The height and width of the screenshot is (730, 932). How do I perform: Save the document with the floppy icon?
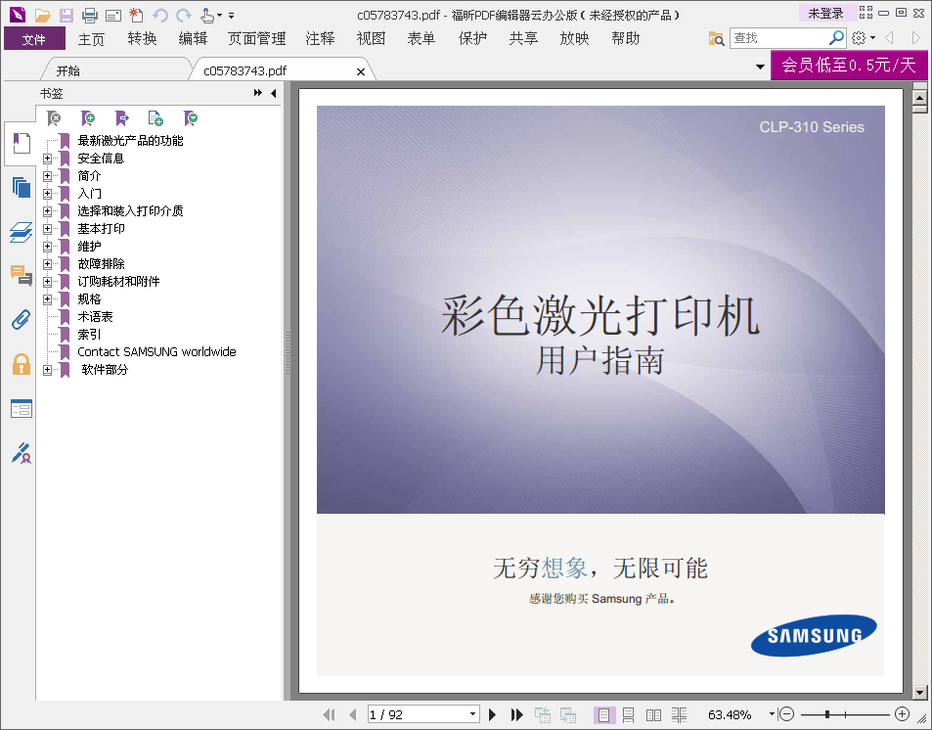point(66,15)
